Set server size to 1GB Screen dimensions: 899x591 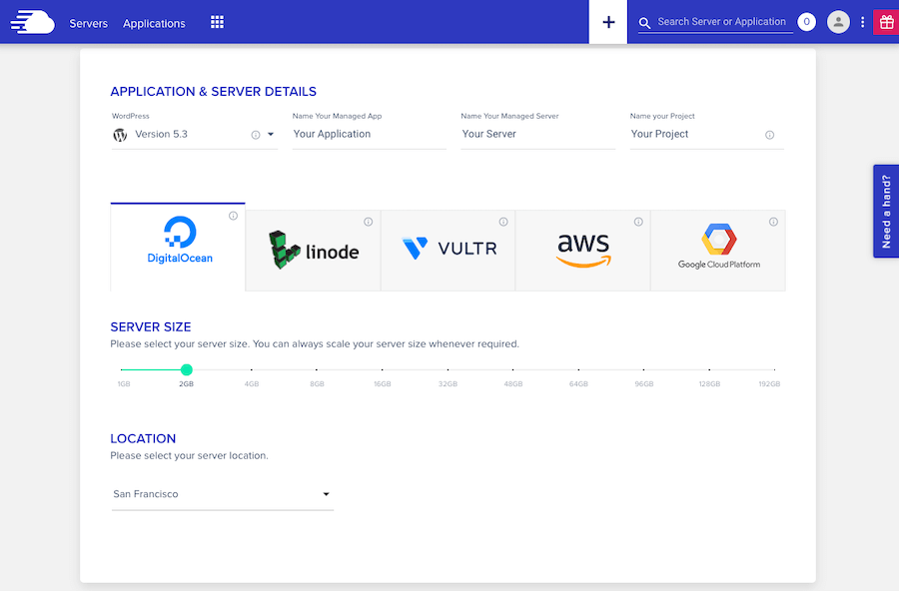pyautogui.click(x=124, y=384)
